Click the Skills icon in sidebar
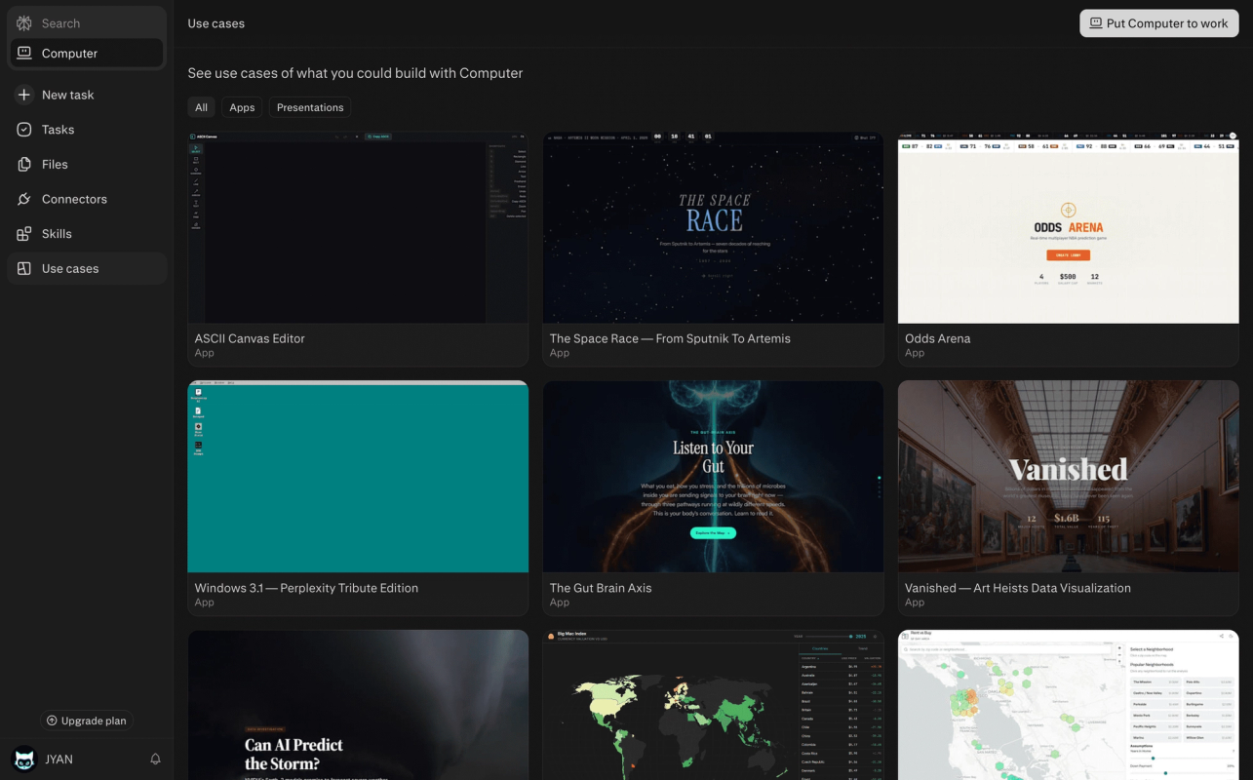Viewport: 1253px width, 780px height. (x=24, y=234)
